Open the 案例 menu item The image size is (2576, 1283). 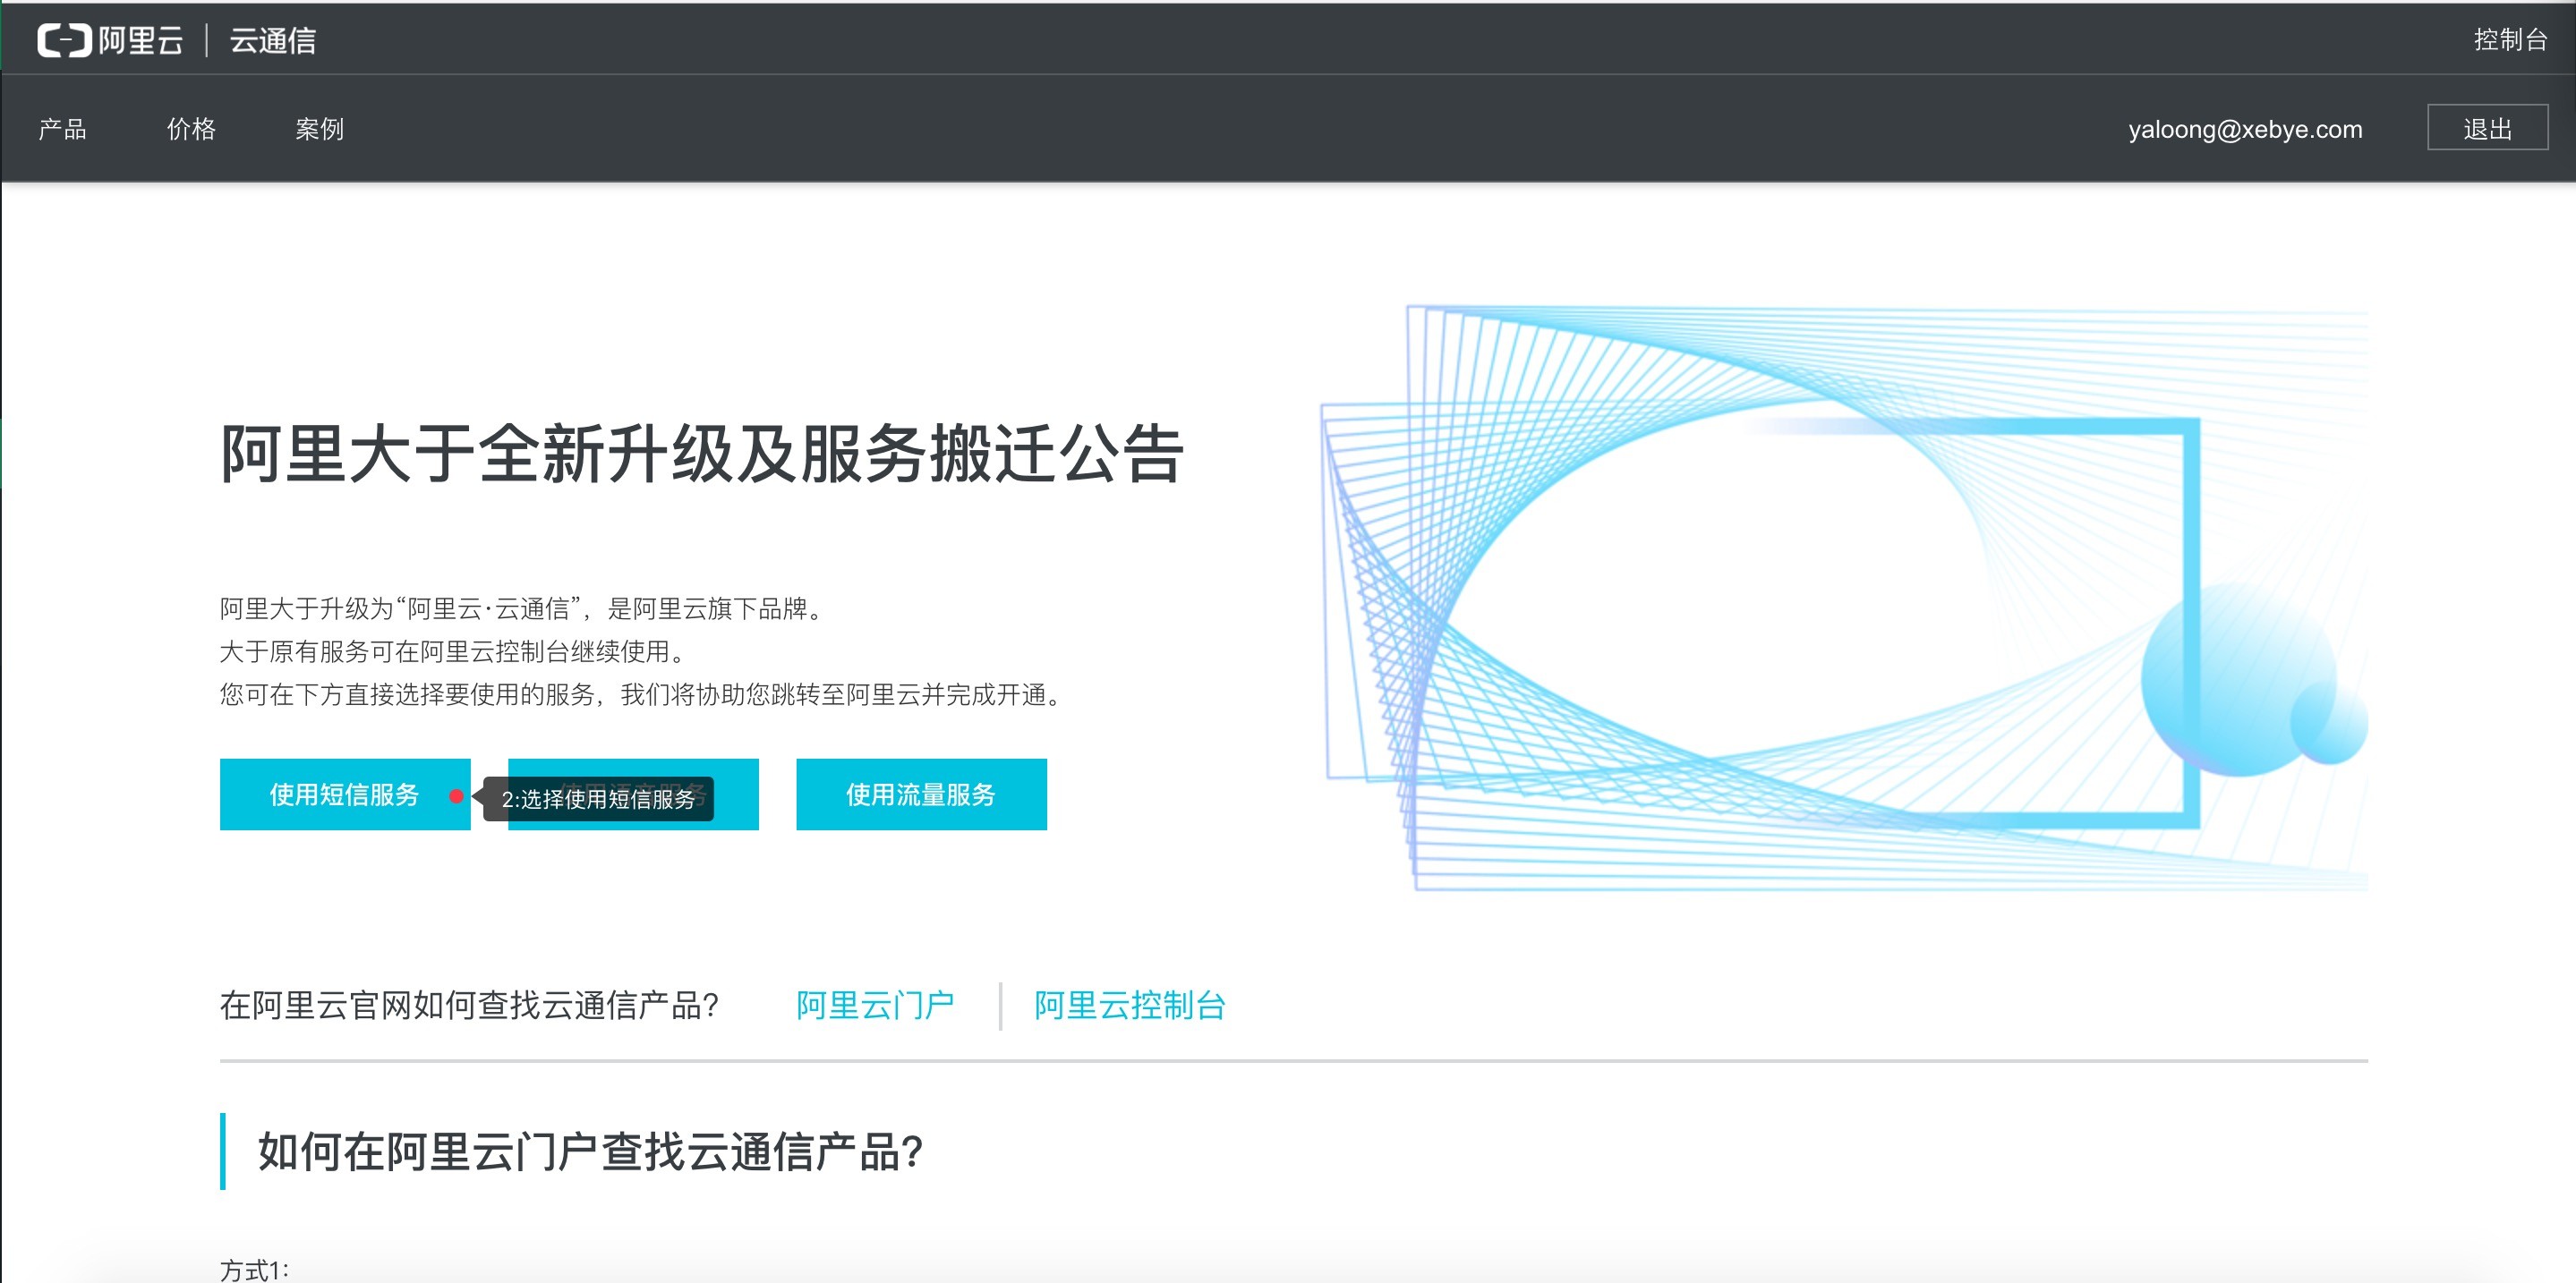pyautogui.click(x=319, y=129)
